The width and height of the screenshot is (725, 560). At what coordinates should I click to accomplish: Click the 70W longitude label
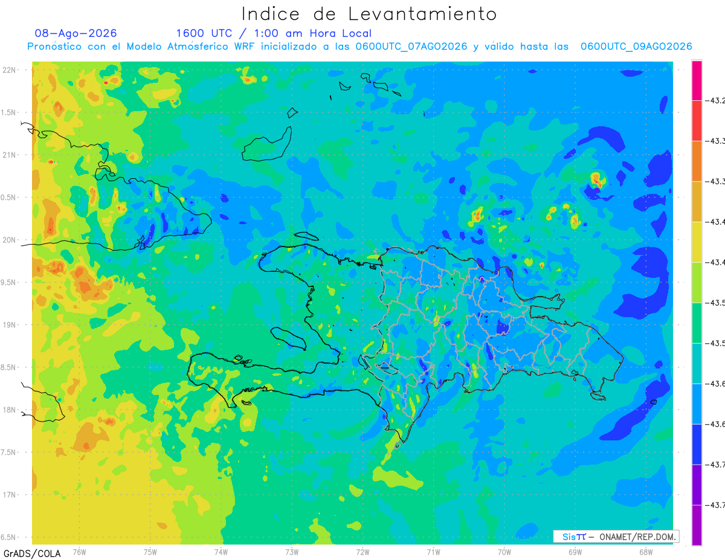[504, 552]
